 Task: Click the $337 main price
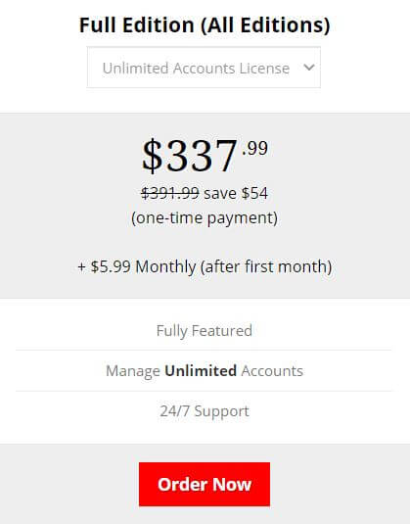point(190,156)
